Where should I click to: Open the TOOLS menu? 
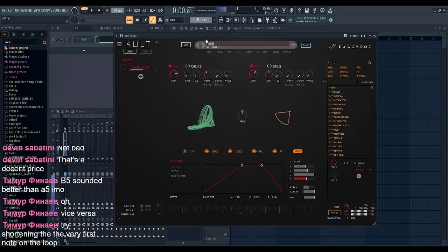57,10
